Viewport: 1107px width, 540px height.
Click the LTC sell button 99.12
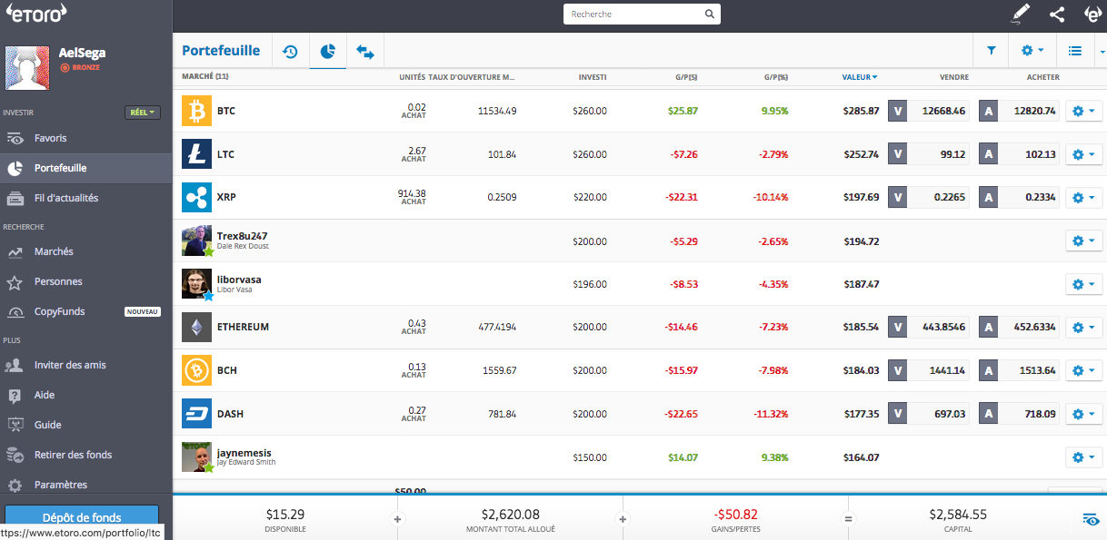point(929,154)
